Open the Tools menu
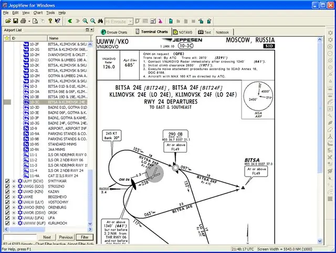The width and height of the screenshot is (336, 253). (50, 13)
